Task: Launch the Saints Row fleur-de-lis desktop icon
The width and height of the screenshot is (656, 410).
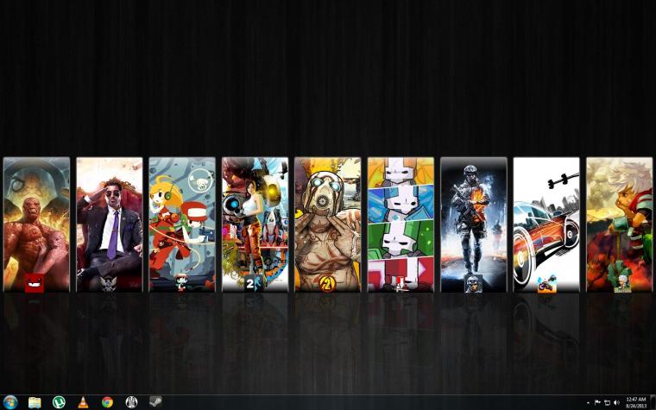Action: tap(108, 284)
